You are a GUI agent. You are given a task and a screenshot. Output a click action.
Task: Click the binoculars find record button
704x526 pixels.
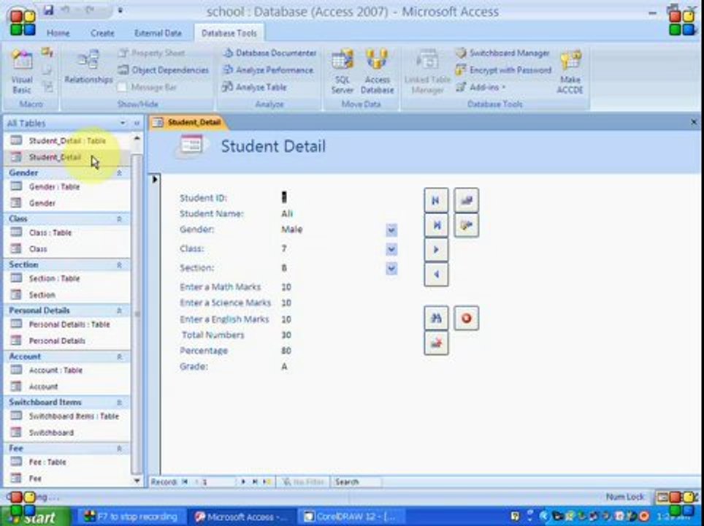436,318
